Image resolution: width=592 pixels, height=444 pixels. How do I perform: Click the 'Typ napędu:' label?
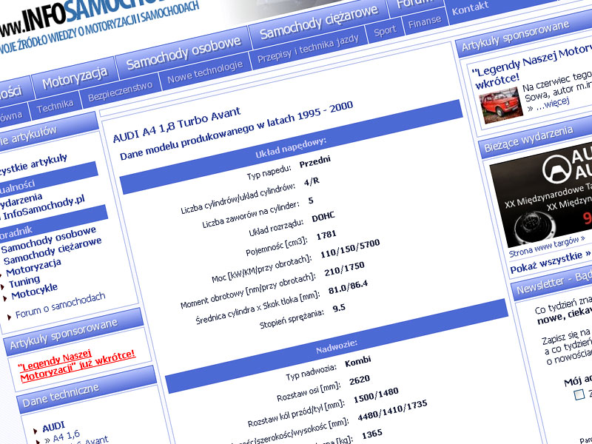point(269,172)
